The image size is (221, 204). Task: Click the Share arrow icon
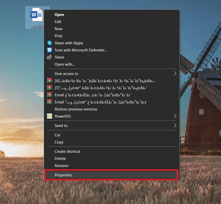point(49,57)
